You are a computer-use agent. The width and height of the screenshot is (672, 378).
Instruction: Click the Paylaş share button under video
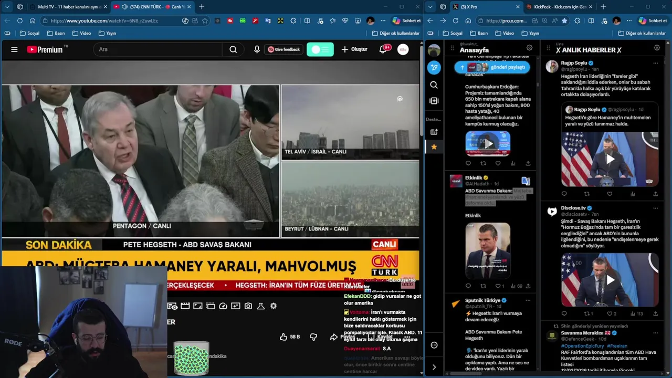click(342, 337)
